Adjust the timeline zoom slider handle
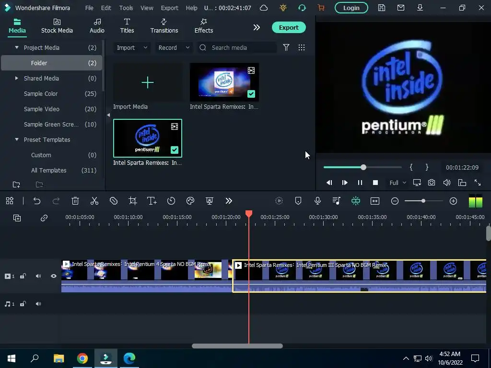491x368 pixels. [423, 201]
